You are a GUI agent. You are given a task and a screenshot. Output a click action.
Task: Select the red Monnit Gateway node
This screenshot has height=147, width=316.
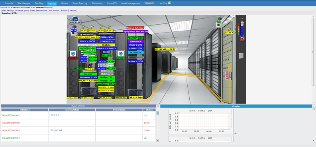tap(135, 28)
